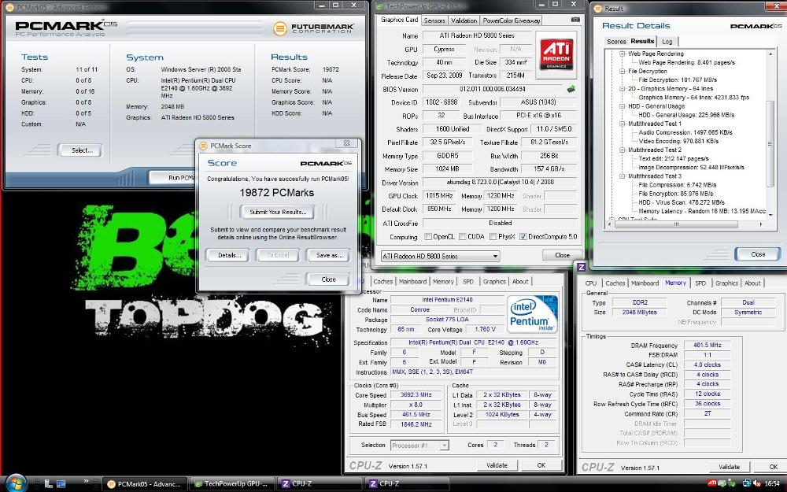Open the Caches tab in left CPU-Z window
Image resolution: width=787 pixels, height=492 pixels.
pyautogui.click(x=382, y=282)
